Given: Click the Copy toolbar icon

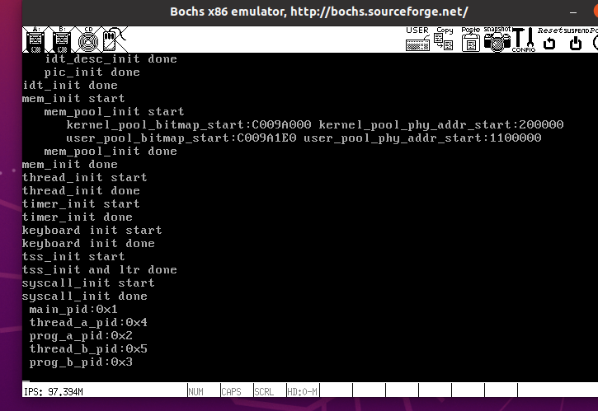Looking at the screenshot, I should coord(444,40).
